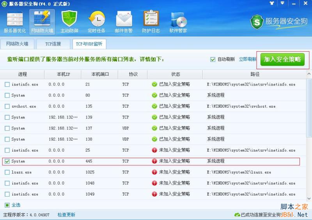Open 主动防御 shield icon

[69, 22]
